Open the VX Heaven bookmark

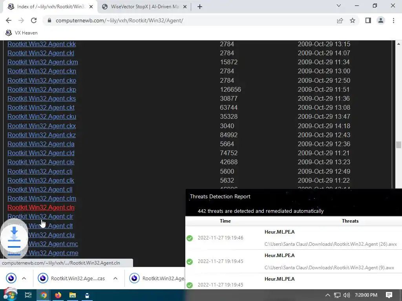pyautogui.click(x=22, y=33)
